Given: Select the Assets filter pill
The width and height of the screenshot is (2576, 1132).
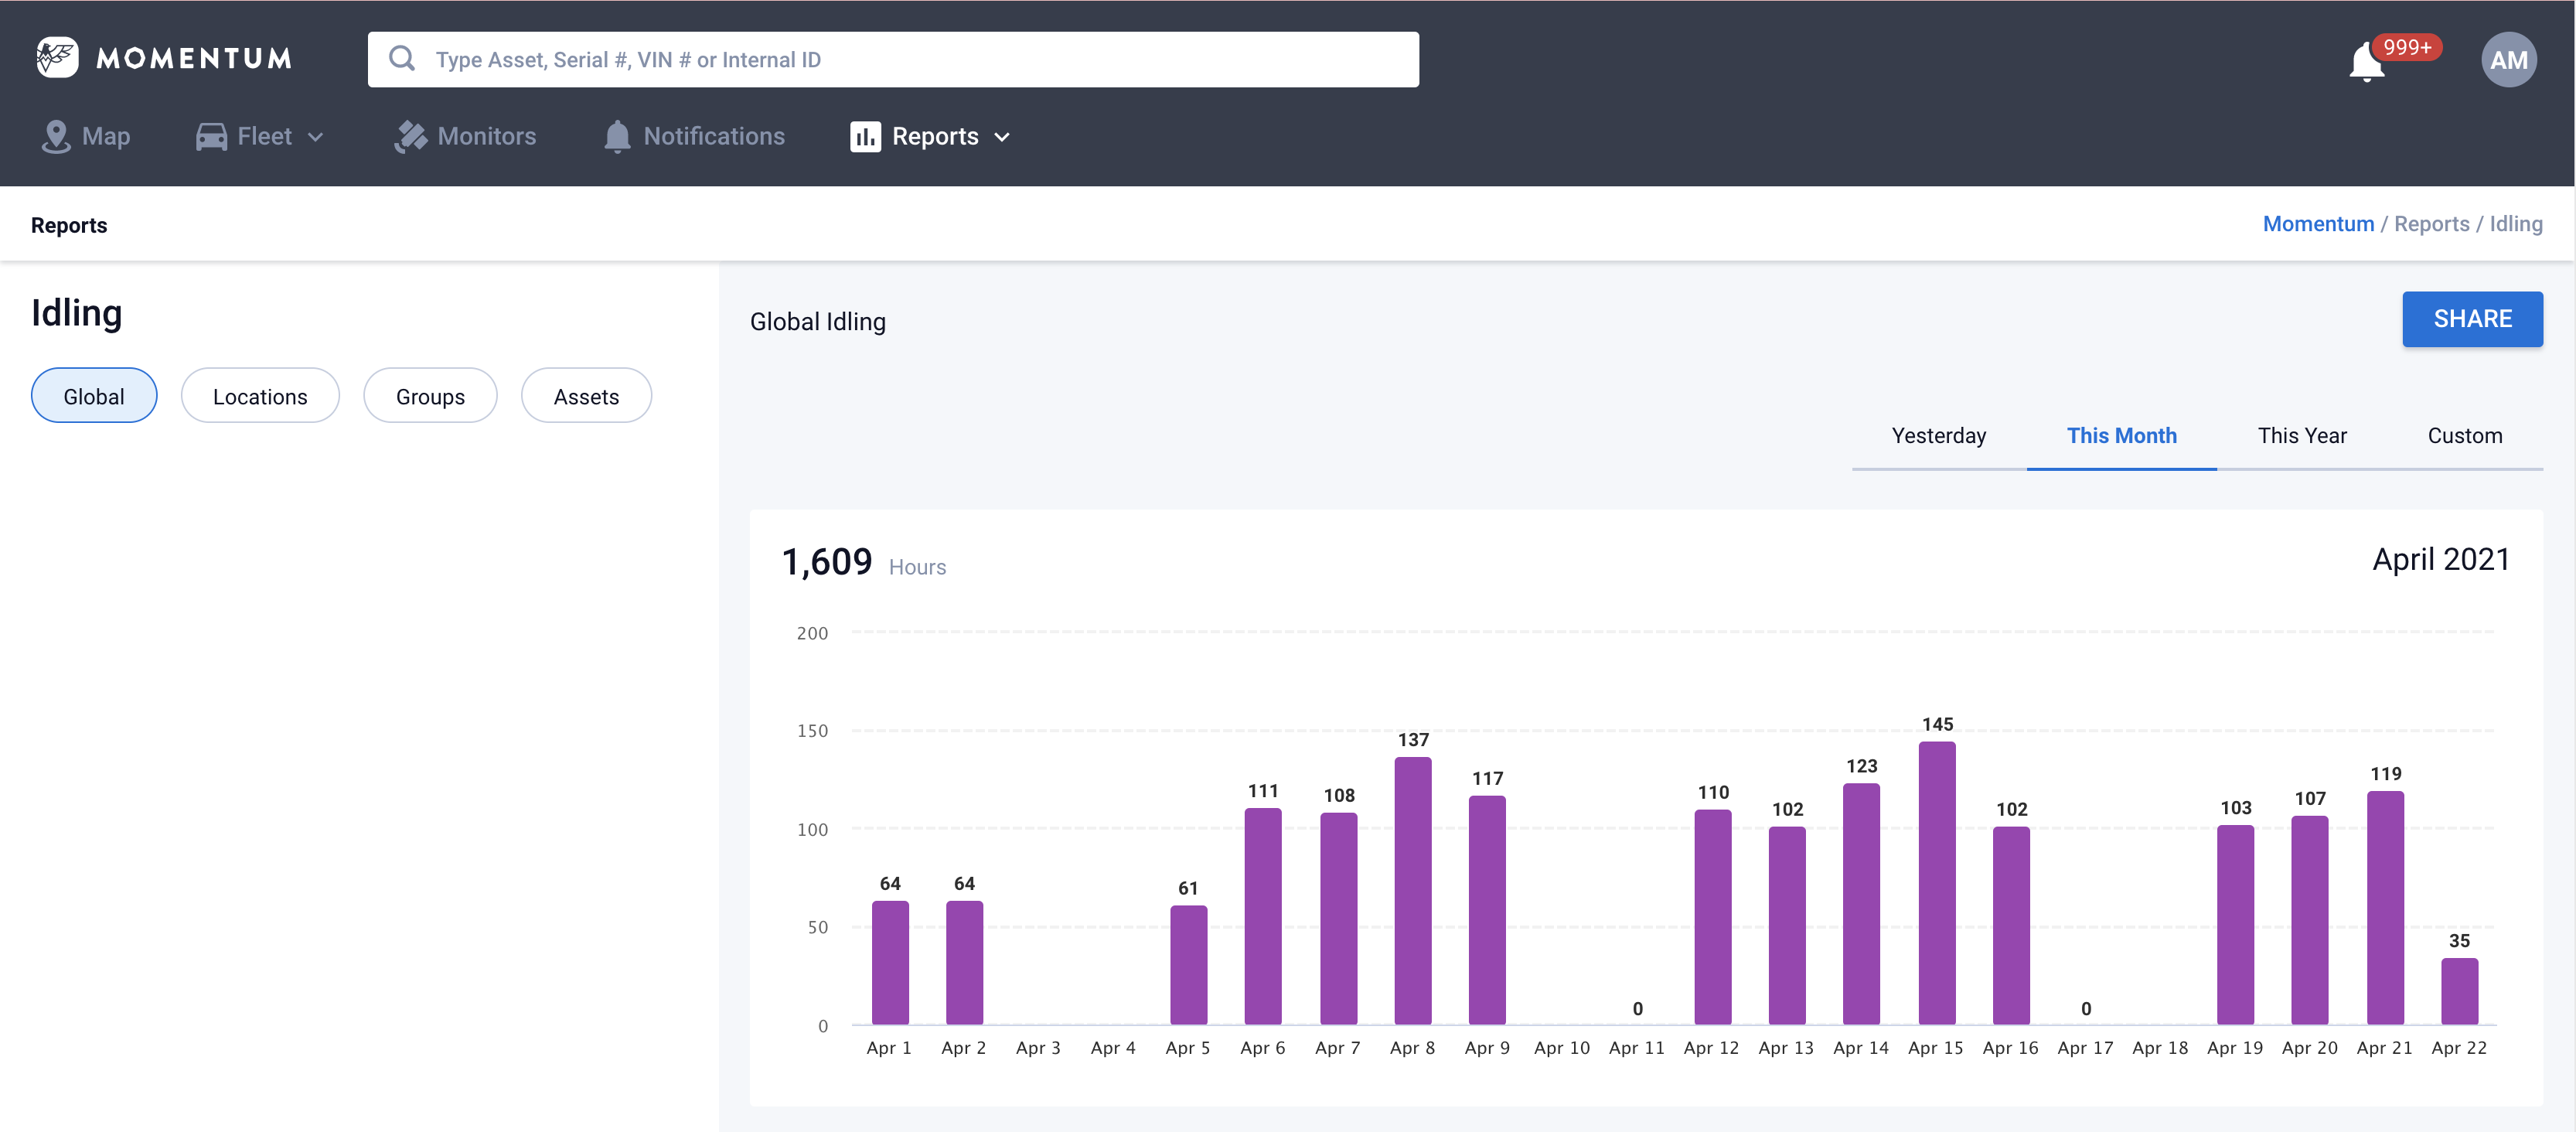Looking at the screenshot, I should pyautogui.click(x=586, y=396).
